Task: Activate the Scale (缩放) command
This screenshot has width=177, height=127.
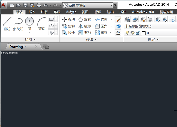Action: pos(85,33)
